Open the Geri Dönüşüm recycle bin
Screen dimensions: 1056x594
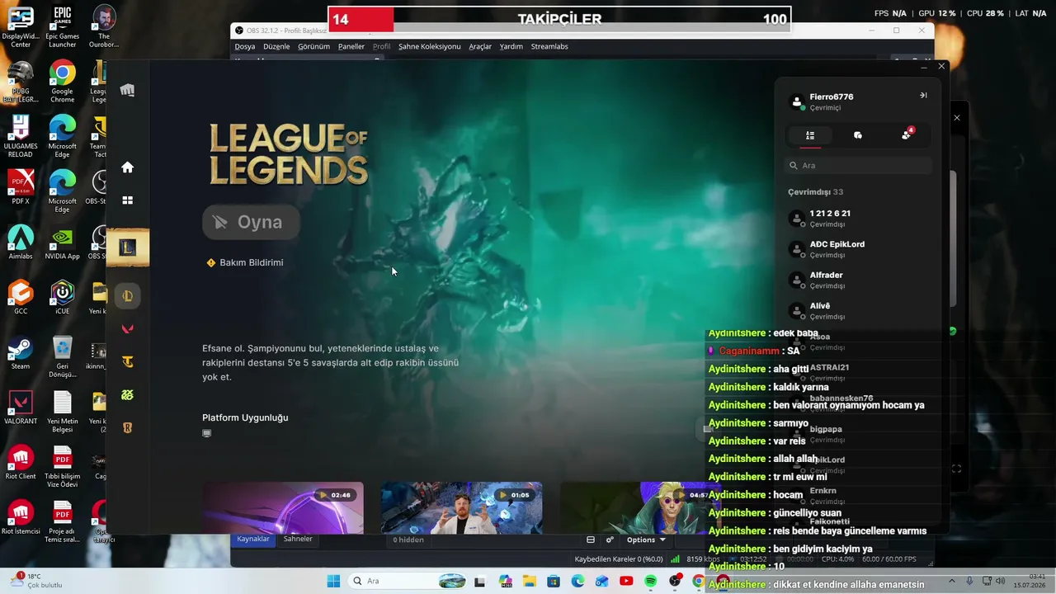[62, 358]
